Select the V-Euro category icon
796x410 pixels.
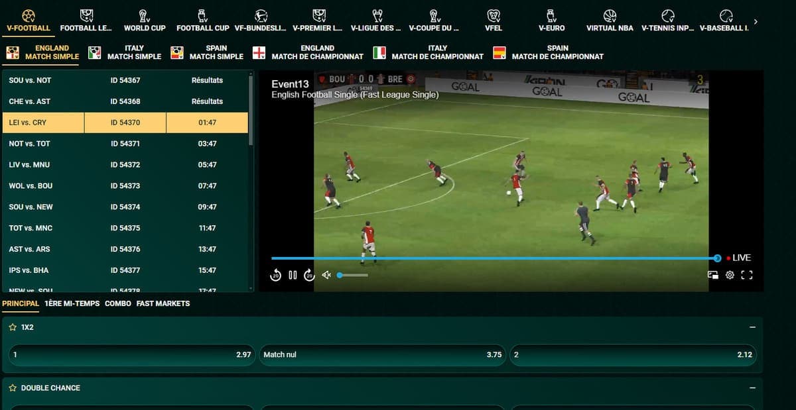click(x=551, y=15)
